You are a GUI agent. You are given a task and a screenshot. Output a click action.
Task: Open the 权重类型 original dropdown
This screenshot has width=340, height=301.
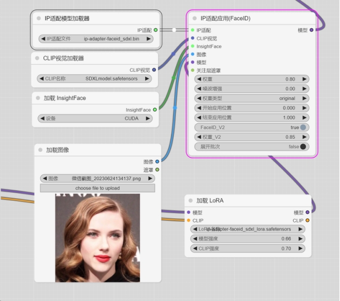pos(252,98)
